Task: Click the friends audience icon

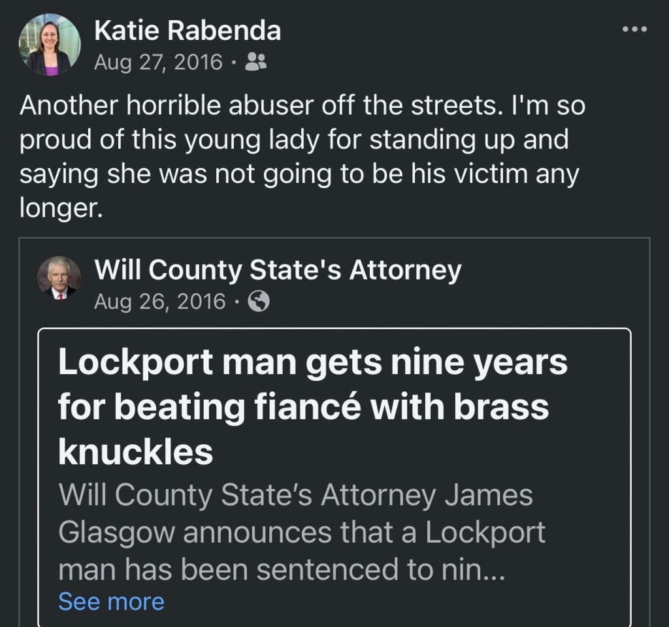Action: [x=255, y=62]
